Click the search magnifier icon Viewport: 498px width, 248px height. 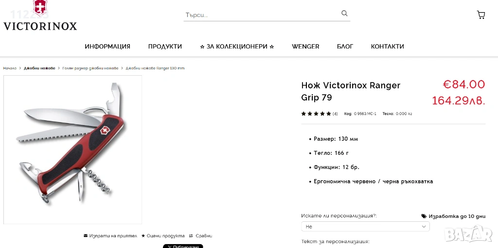(344, 13)
